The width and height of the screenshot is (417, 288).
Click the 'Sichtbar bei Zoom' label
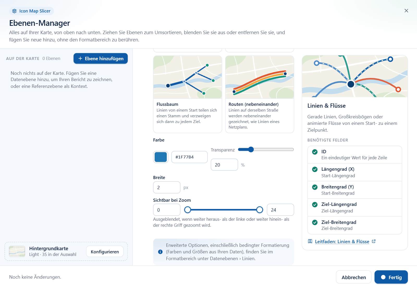pos(172,200)
